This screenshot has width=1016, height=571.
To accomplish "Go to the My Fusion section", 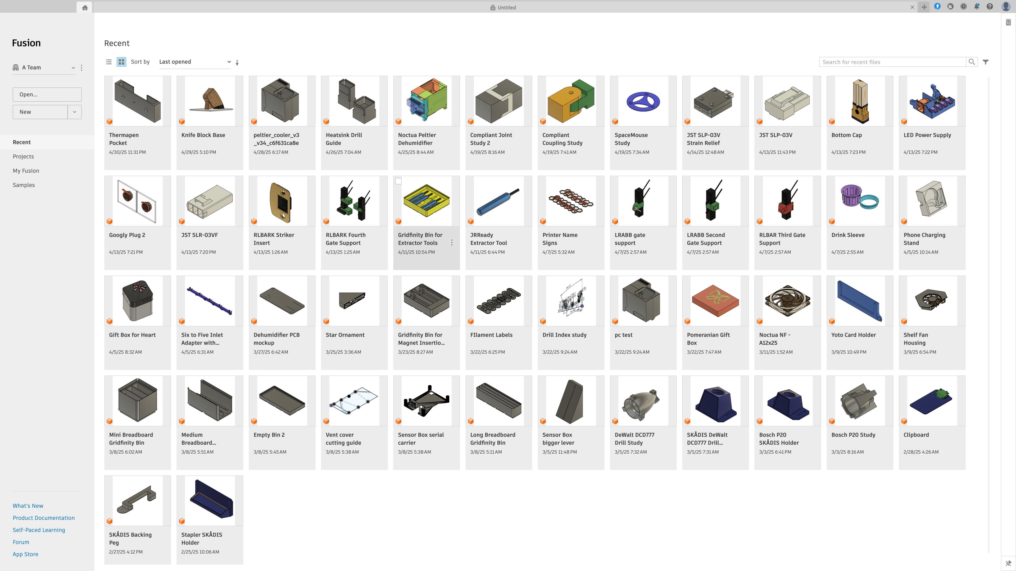I will coord(26,171).
